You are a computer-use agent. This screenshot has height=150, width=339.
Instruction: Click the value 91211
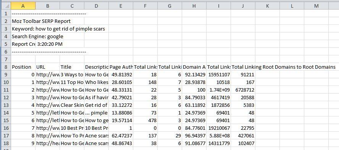click(243, 75)
